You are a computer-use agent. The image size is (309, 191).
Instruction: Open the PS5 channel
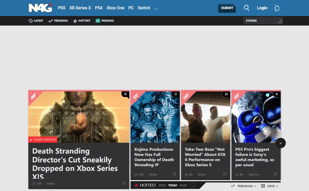pyautogui.click(x=62, y=8)
